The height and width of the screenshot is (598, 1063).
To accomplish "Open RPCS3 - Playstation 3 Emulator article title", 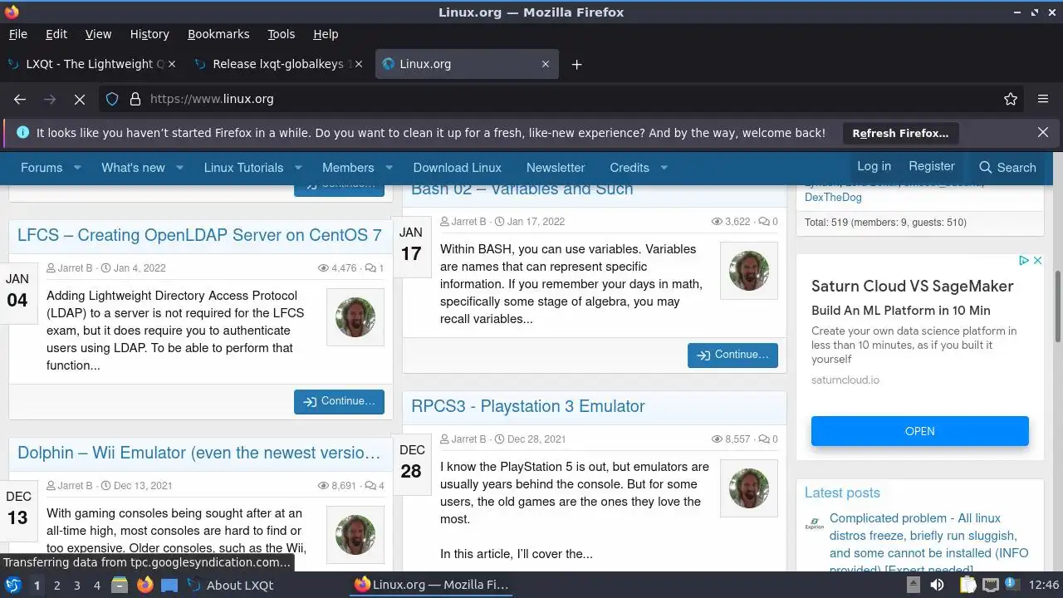I will 528,406.
